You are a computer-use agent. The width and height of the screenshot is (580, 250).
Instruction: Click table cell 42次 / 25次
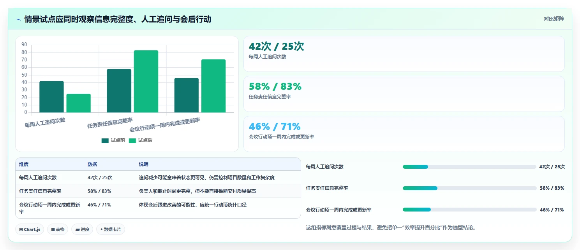[100, 178]
